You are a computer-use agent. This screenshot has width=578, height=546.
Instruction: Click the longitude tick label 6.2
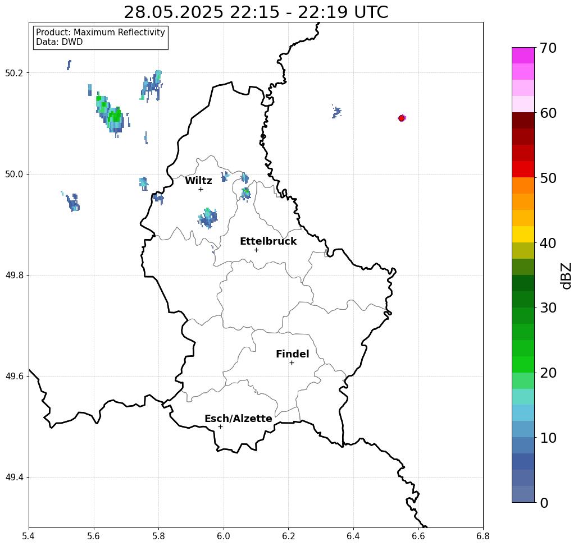tap(289, 536)
